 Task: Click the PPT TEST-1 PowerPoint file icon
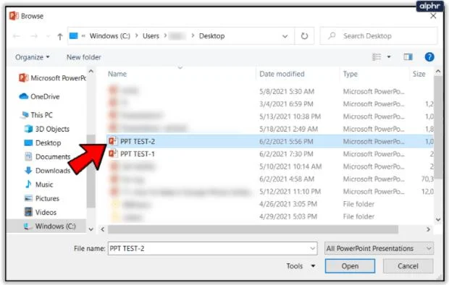[x=113, y=153]
